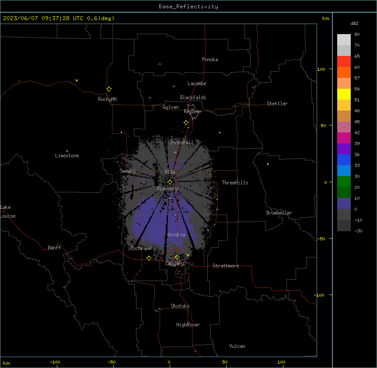Click the yellow diamond marker above Calgary label
Viewport: 377px width, 368px height.
point(177,257)
